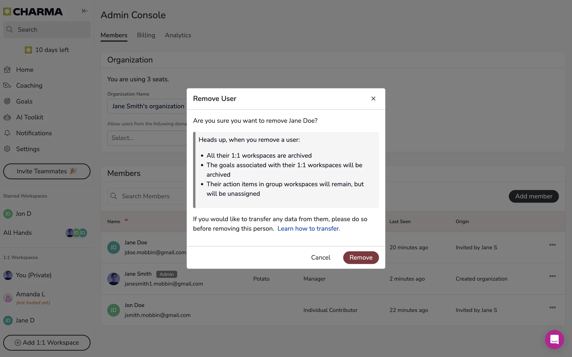The width and height of the screenshot is (572, 357).
Task: Open Jon Doe's row options menu
Action: tap(552, 307)
